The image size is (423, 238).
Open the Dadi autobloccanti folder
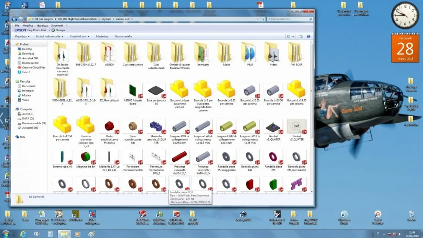tap(156, 55)
